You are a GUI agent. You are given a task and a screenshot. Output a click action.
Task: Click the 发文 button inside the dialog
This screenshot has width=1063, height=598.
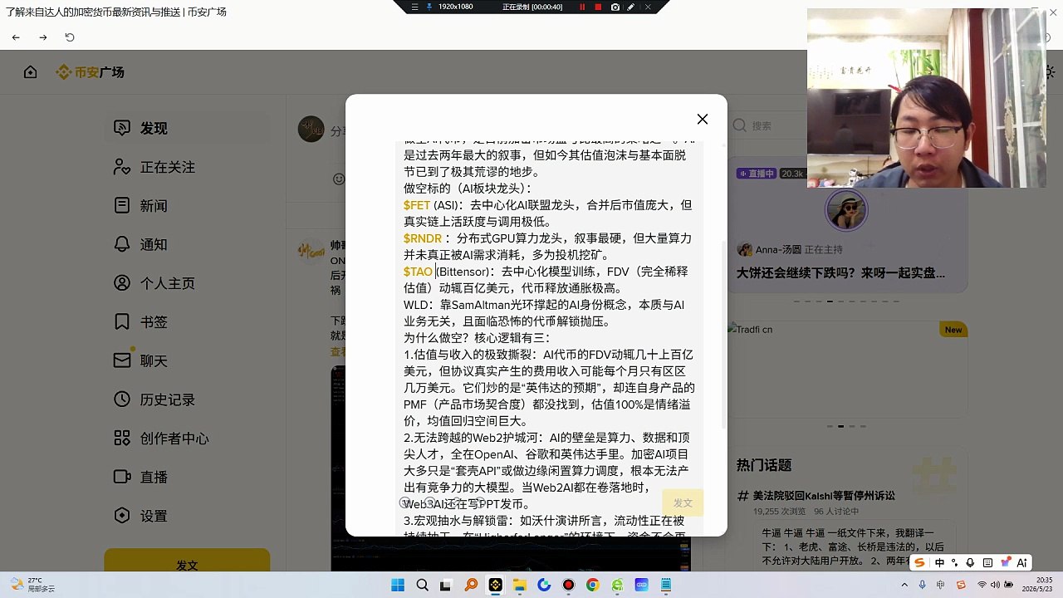click(683, 502)
